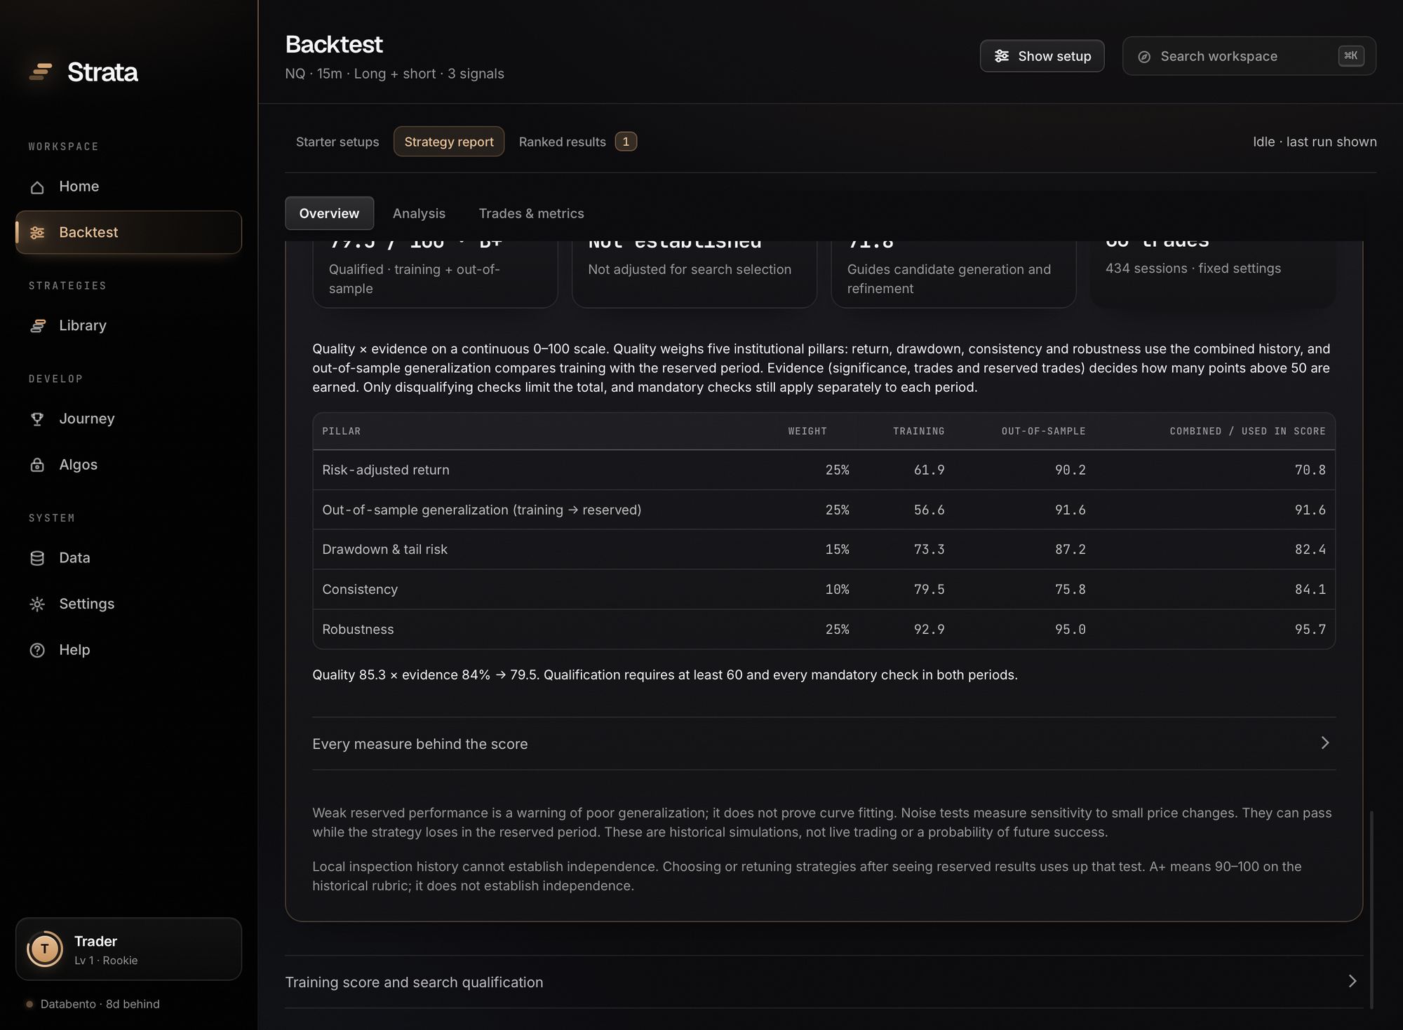The width and height of the screenshot is (1403, 1030).
Task: Click the Databento · 8d behind status text
Action: click(100, 1004)
